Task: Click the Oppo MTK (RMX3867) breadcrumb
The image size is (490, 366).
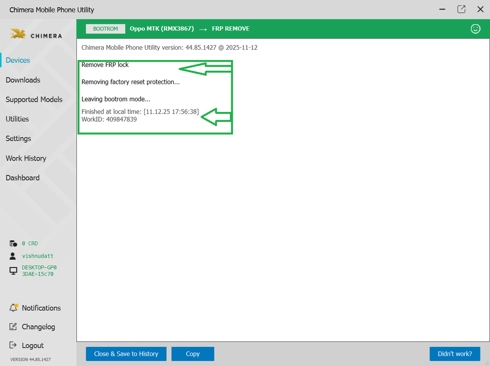Action: tap(162, 29)
